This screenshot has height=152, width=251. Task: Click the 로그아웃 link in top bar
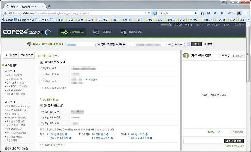click(178, 25)
